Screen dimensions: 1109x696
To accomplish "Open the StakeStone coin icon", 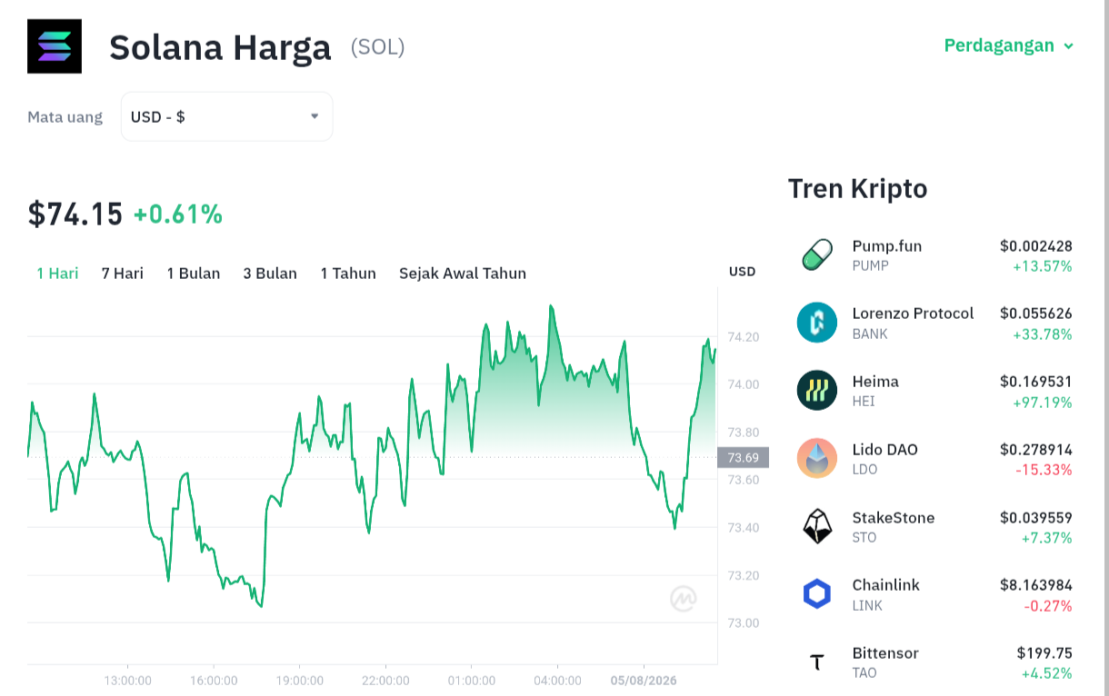I will pyautogui.click(x=817, y=526).
